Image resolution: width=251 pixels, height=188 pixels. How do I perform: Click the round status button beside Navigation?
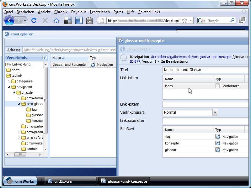(x=124, y=58)
